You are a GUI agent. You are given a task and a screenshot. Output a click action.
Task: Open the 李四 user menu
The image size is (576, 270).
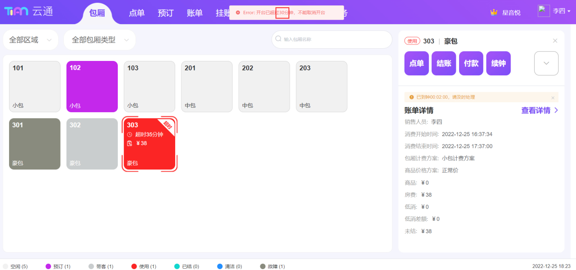pos(561,11)
